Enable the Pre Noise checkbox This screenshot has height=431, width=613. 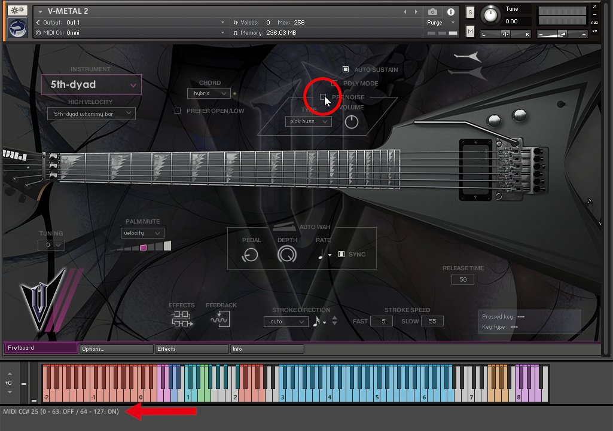click(322, 97)
